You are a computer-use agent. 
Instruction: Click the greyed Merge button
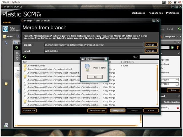134,110
